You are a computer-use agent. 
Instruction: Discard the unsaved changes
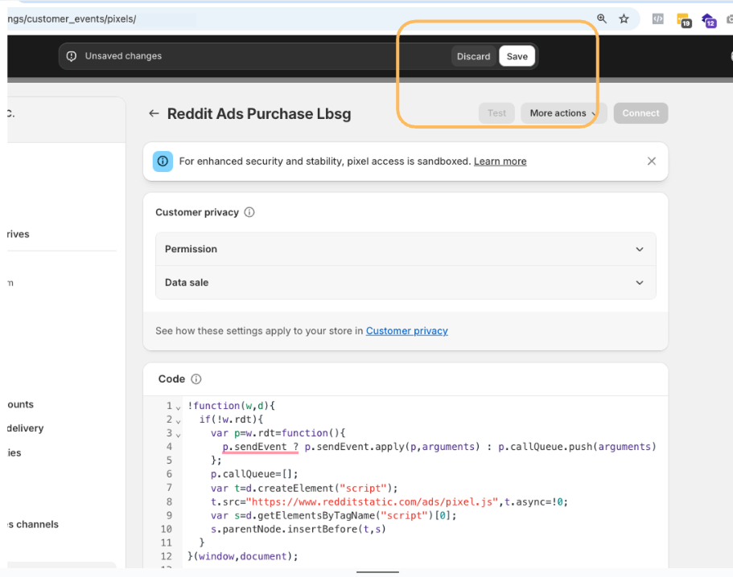[x=473, y=56]
